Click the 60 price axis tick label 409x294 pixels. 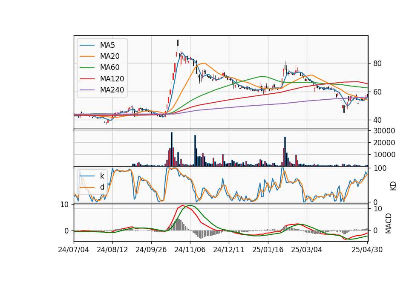[x=377, y=92]
